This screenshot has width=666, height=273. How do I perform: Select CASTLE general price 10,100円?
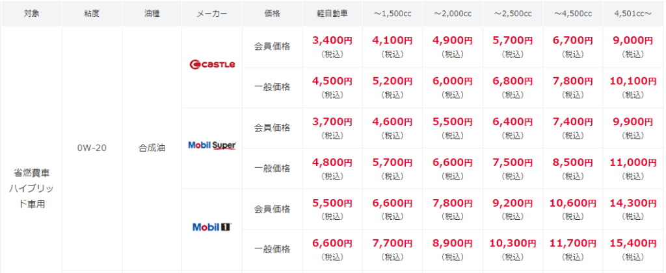point(633,81)
